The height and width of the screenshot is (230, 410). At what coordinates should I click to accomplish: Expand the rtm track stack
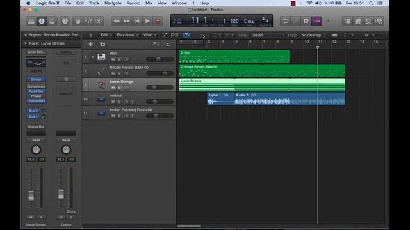[93, 57]
